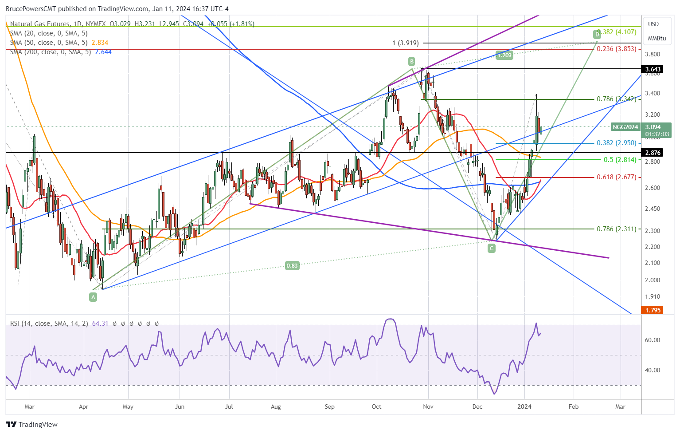Viewport: 680px width, 434px height.
Task: Click the 2.800 price axis tick
Action: click(653, 162)
